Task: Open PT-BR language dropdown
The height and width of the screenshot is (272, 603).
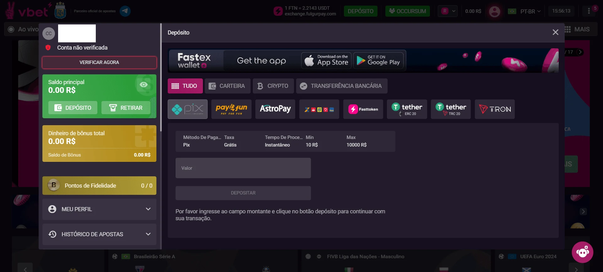Action: pyautogui.click(x=530, y=11)
